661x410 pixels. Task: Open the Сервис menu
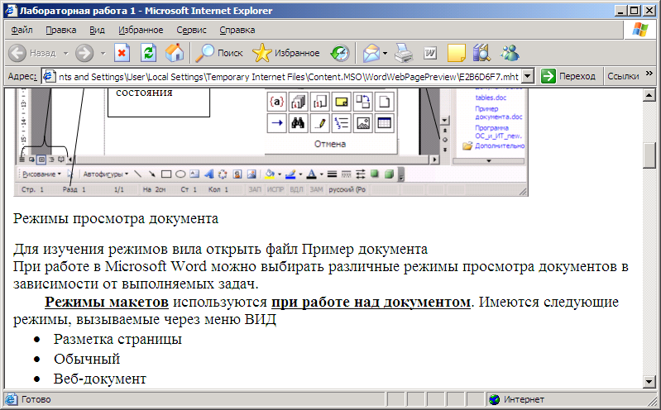[191, 30]
